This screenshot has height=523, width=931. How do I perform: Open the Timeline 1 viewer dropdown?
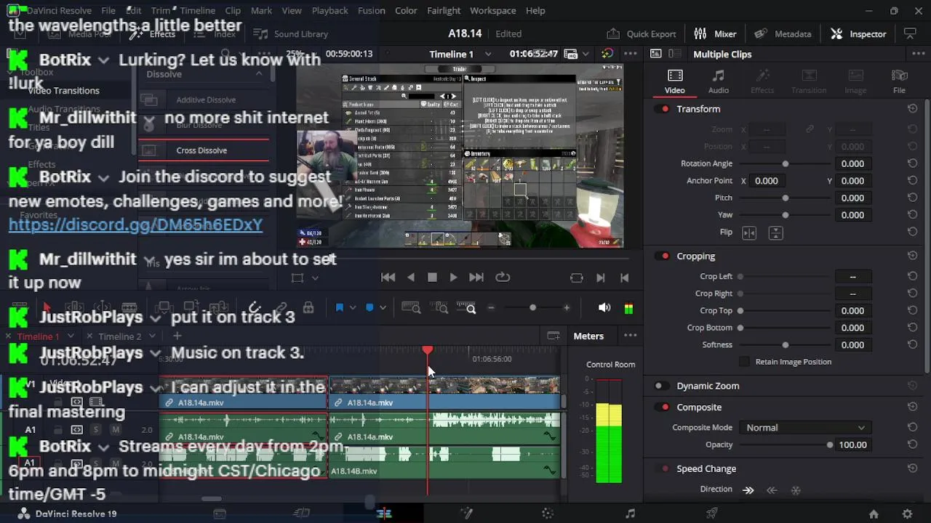[488, 54]
